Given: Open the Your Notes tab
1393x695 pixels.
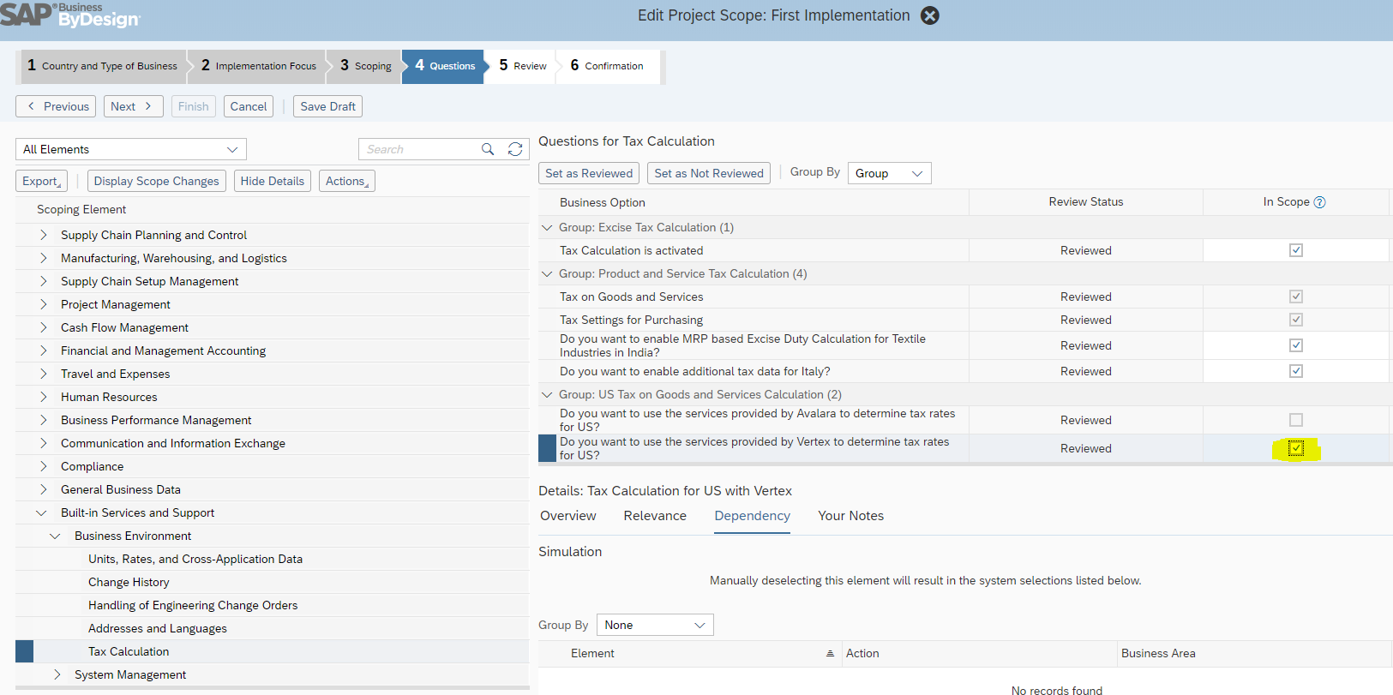Looking at the screenshot, I should (850, 516).
